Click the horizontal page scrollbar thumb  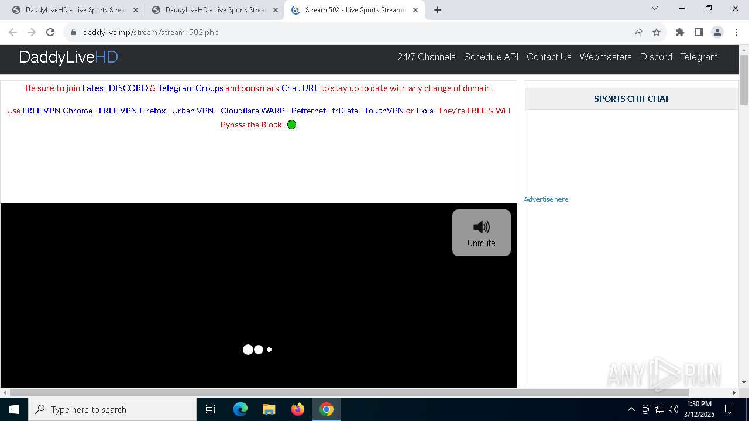pos(349,392)
